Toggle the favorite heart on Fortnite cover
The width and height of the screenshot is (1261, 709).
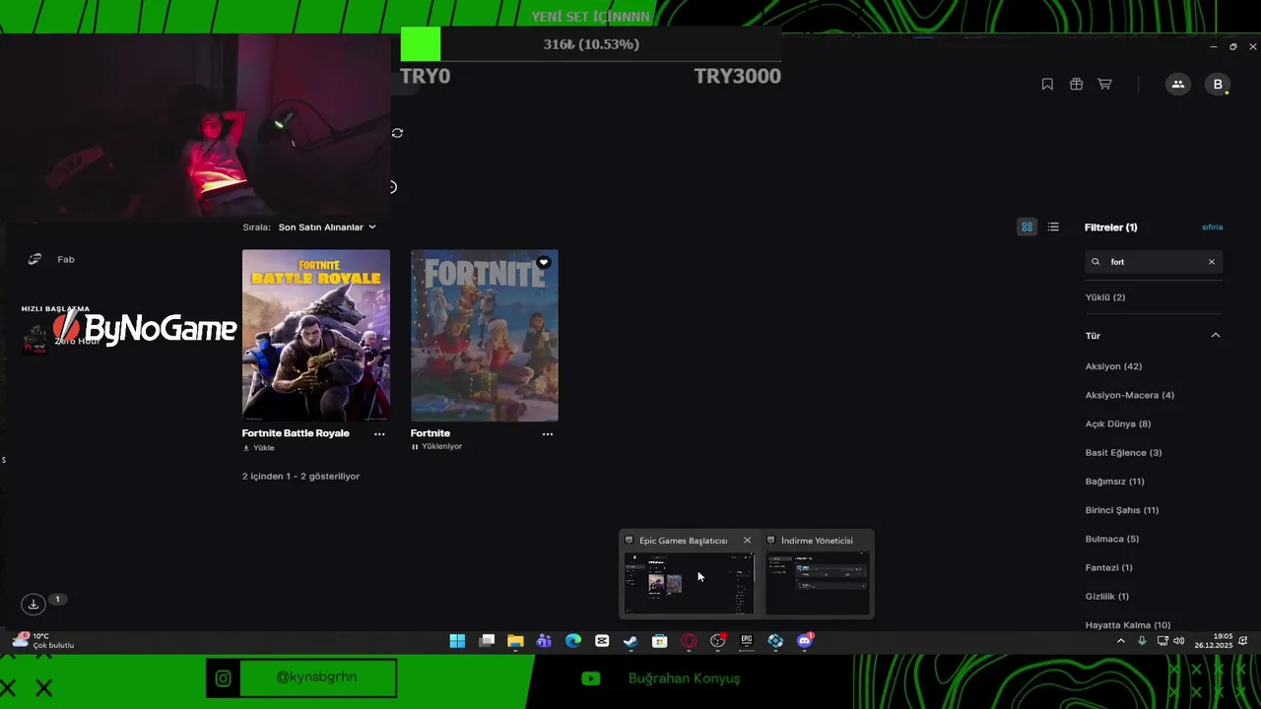(543, 262)
